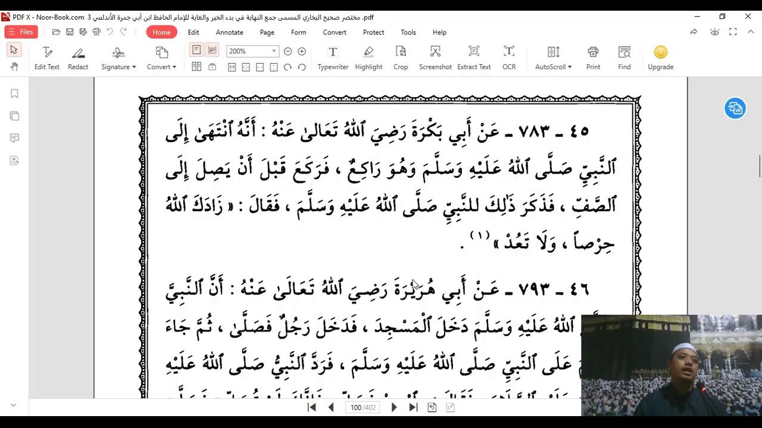Select the arrow pointer tool

tap(14, 50)
